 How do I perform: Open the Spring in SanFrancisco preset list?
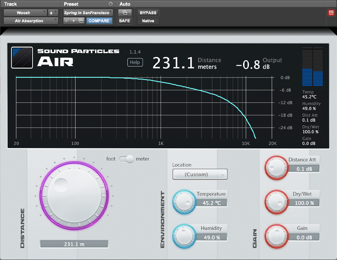(x=88, y=13)
